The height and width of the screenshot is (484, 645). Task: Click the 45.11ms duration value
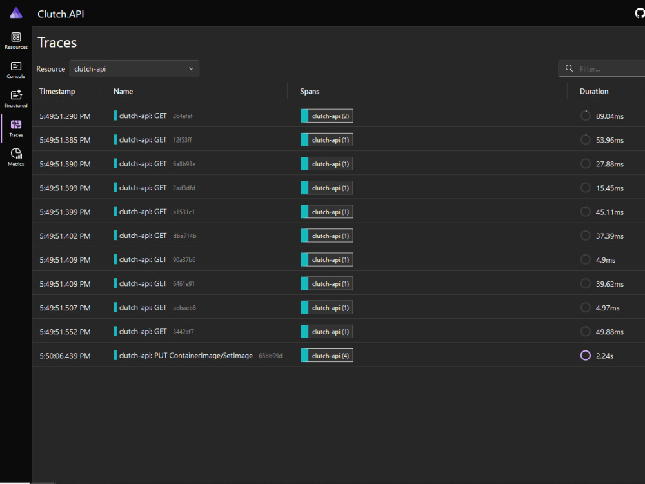(610, 212)
